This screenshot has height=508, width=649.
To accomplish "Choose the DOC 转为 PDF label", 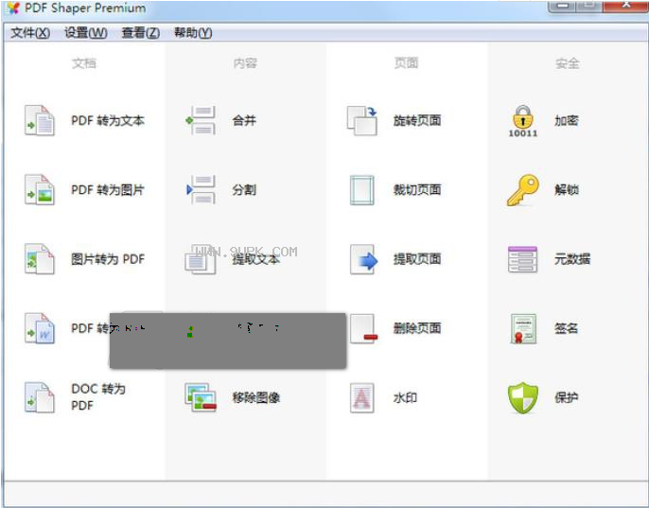I will [x=98, y=396].
